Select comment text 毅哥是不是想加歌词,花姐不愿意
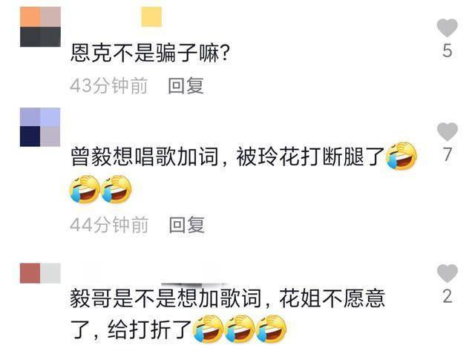475x351 pixels. tap(228, 298)
